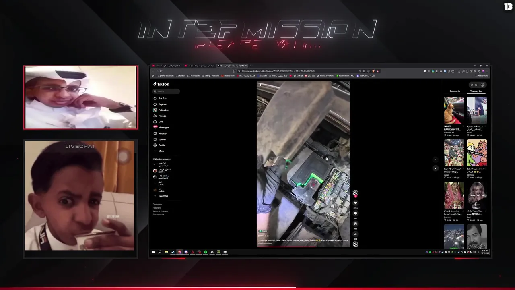Open the Saddam portrait video thumbnail
The width and height of the screenshot is (515, 290).
point(477,236)
